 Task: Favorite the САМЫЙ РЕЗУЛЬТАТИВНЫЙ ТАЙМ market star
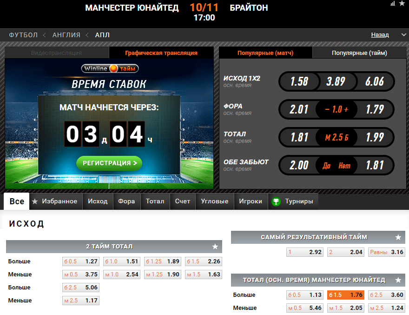click(x=398, y=237)
